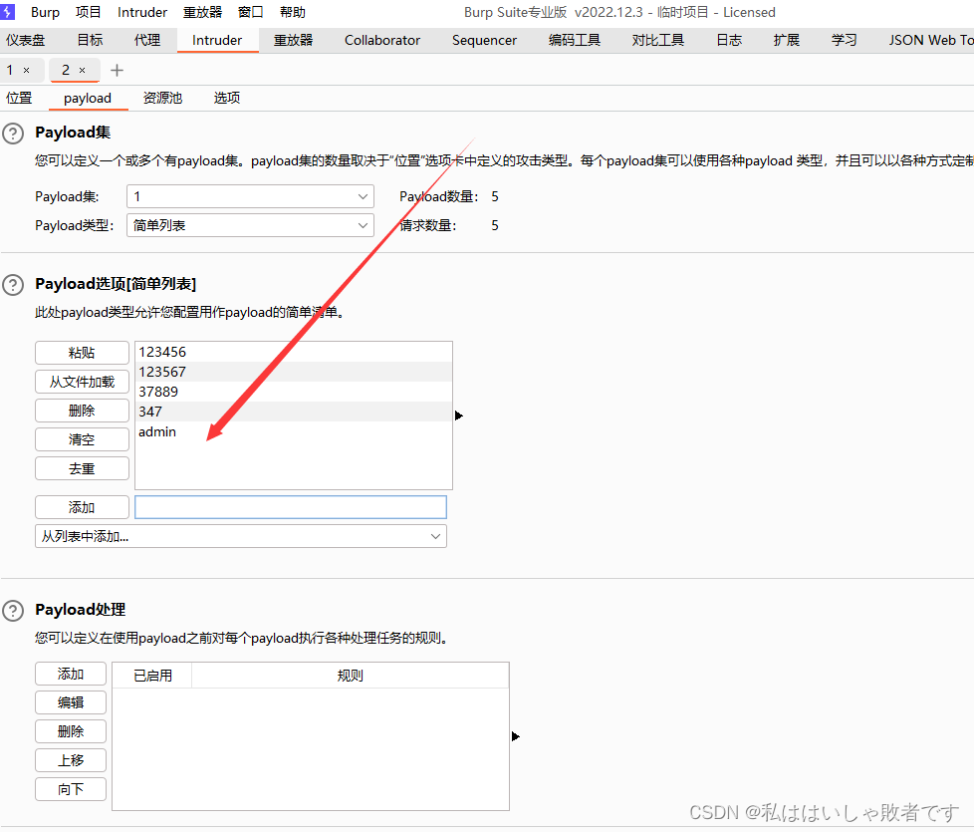This screenshot has width=974, height=832.
Task: Click the processing rules expand arrow
Action: 516,736
